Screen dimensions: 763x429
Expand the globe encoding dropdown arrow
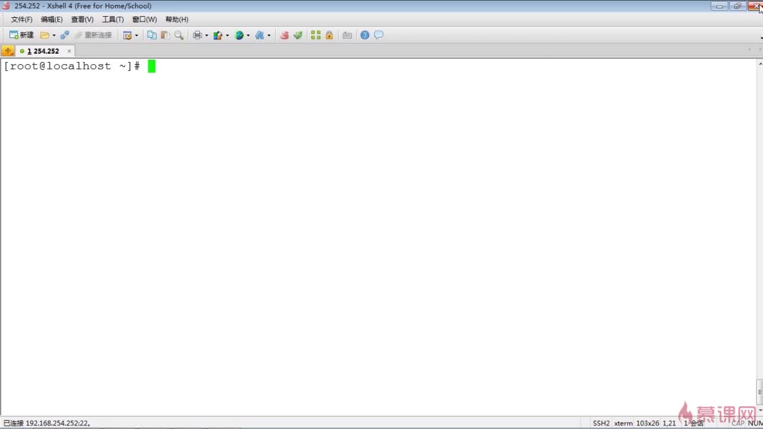click(x=248, y=36)
